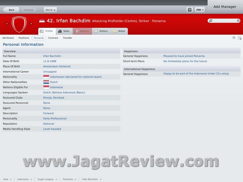Viewport: 243px width, 182px height.
Task: Open the World dropdown menu
Action: [x=50, y=10]
